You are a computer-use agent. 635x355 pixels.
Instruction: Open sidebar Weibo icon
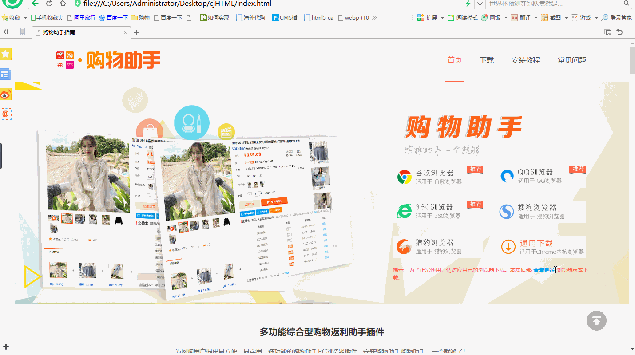click(6, 94)
